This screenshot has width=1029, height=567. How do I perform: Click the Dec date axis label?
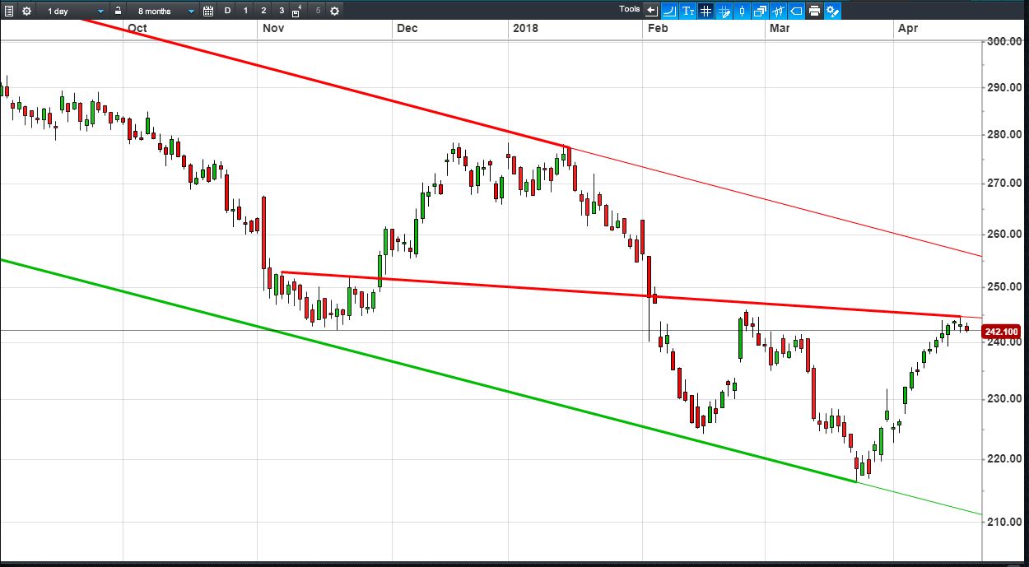click(x=407, y=28)
